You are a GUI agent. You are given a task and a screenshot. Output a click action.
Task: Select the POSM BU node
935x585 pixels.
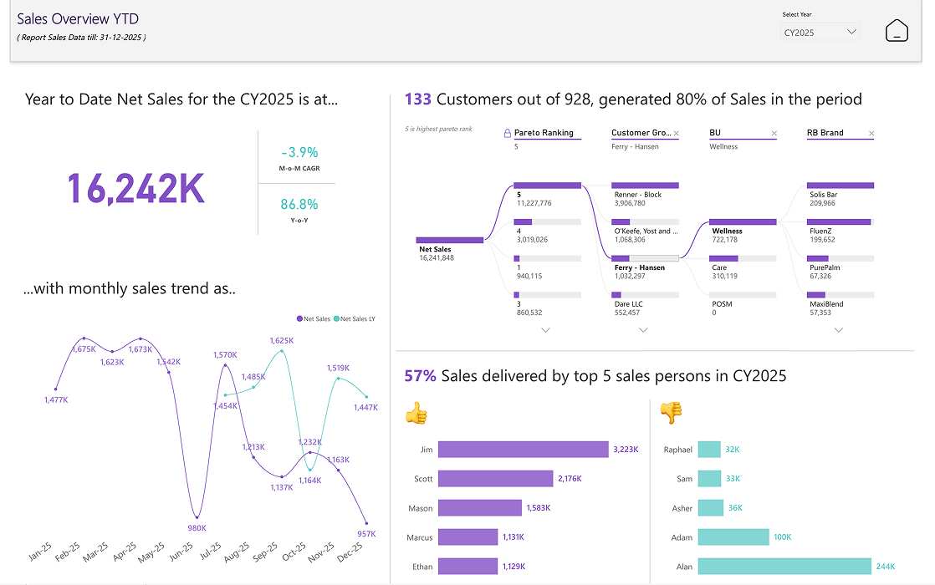(743, 295)
